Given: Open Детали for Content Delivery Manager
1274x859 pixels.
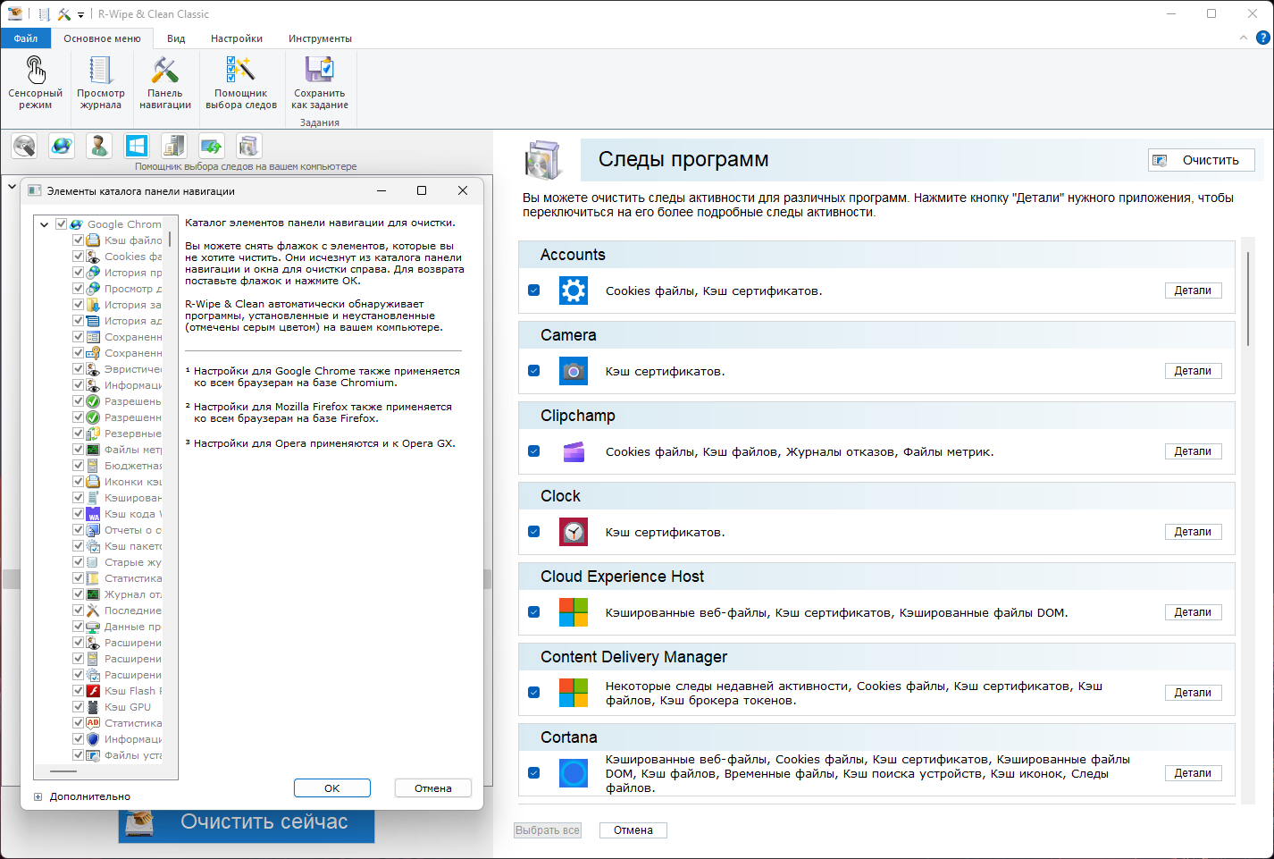Looking at the screenshot, I should [x=1193, y=693].
